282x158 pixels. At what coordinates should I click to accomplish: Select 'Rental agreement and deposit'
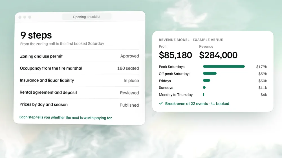48,92
